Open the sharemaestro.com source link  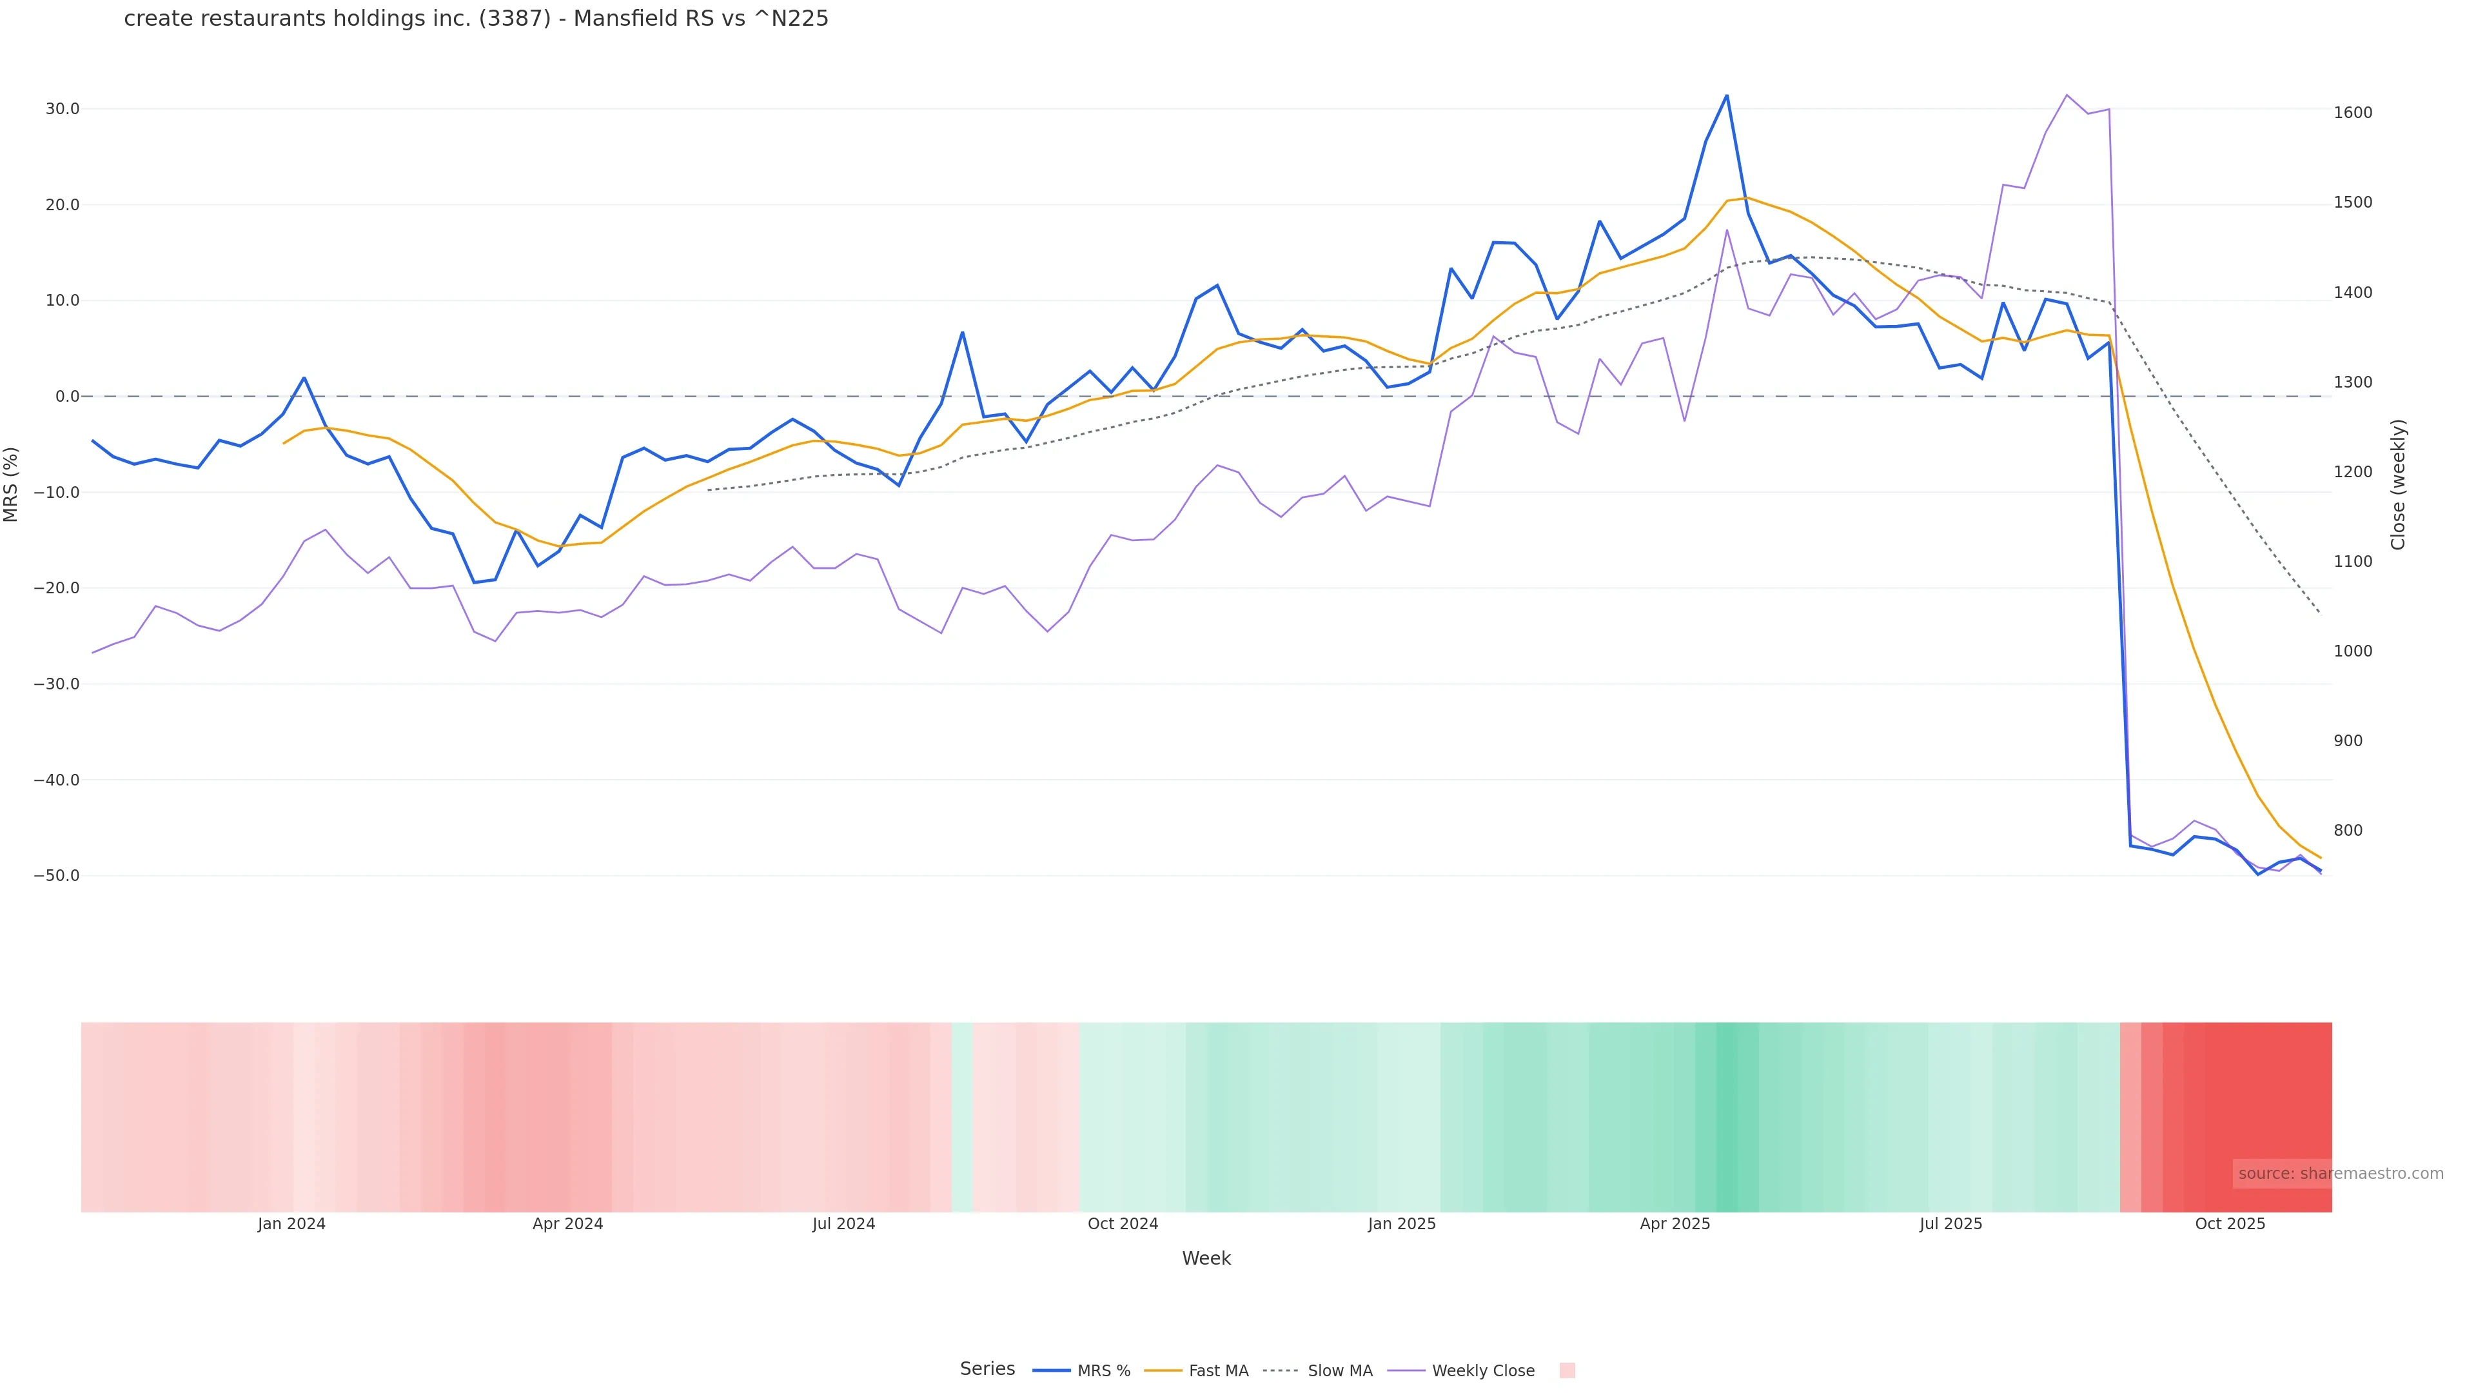[2339, 1174]
